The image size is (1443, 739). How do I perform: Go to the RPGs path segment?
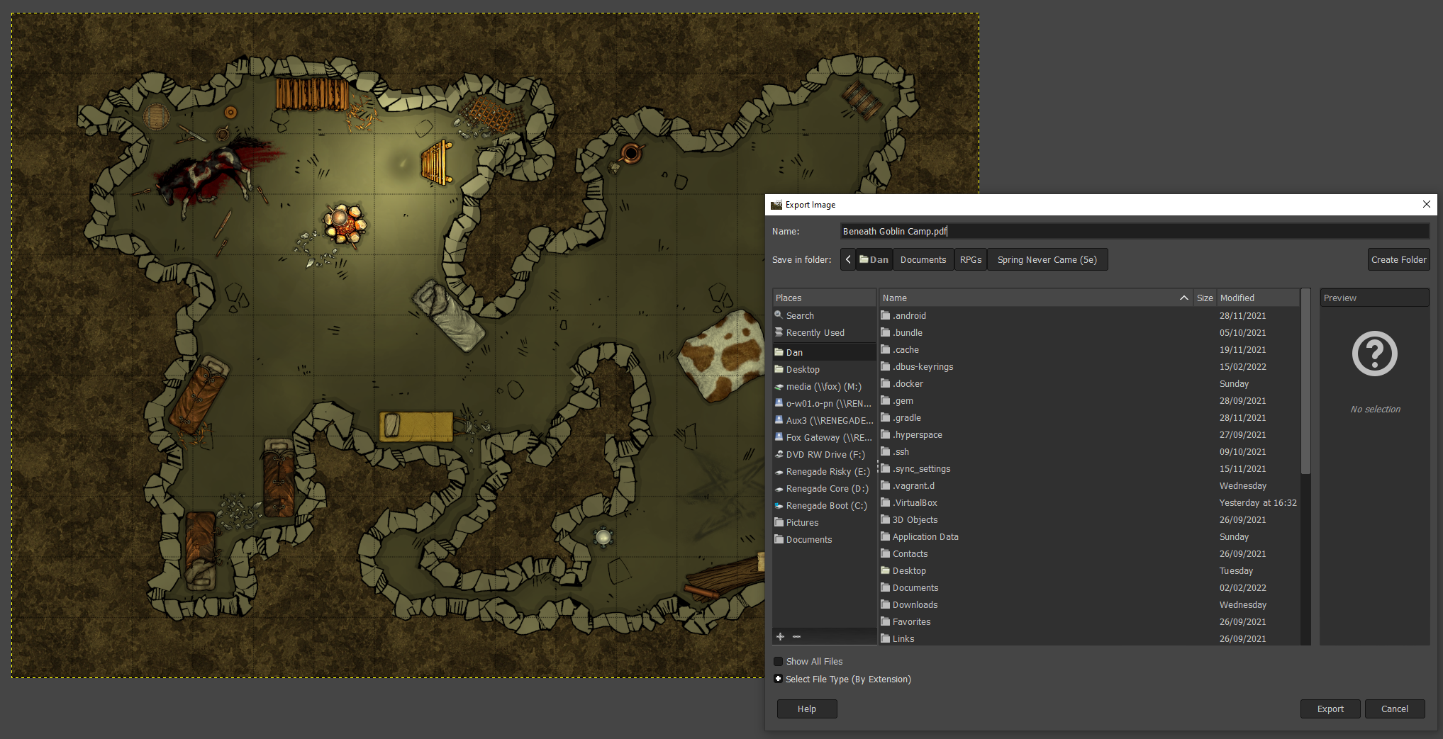tap(970, 259)
